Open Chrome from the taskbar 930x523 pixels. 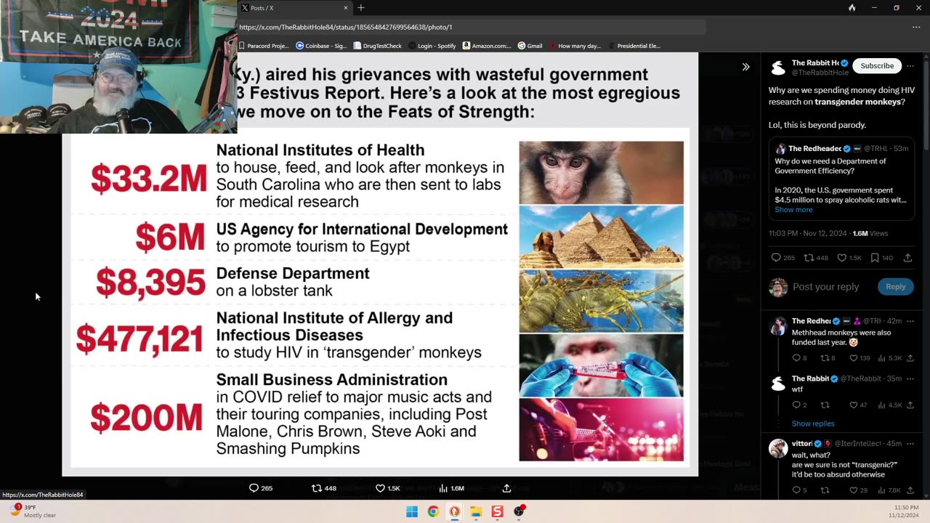[433, 511]
